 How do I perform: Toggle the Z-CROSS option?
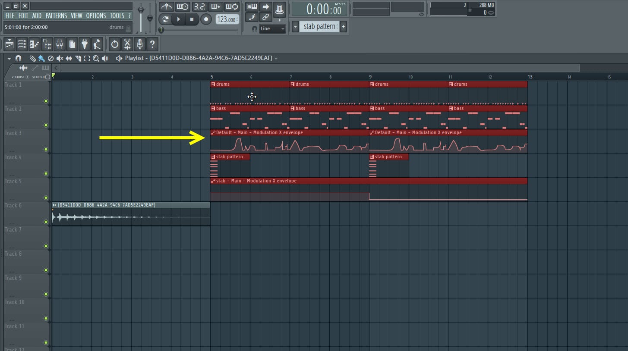pos(28,77)
